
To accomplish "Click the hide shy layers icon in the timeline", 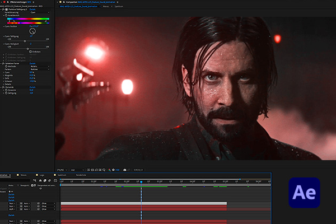I will tap(40, 180).
